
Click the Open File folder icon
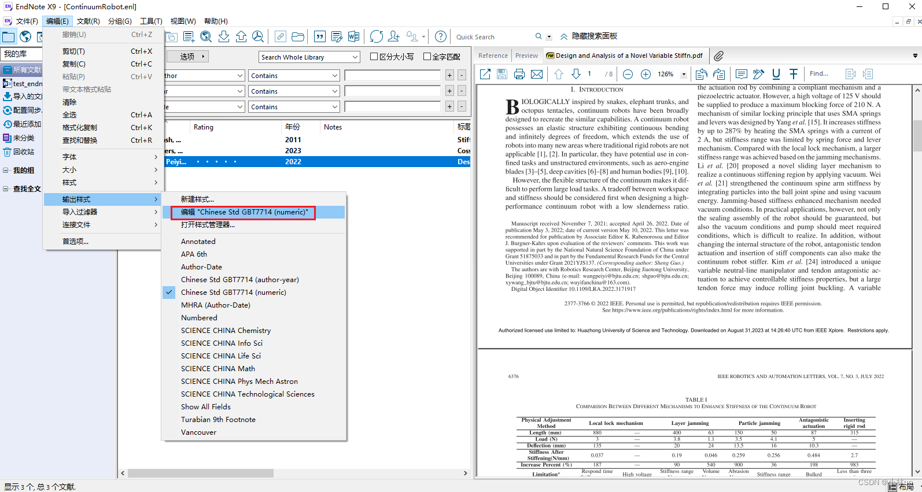coord(298,36)
